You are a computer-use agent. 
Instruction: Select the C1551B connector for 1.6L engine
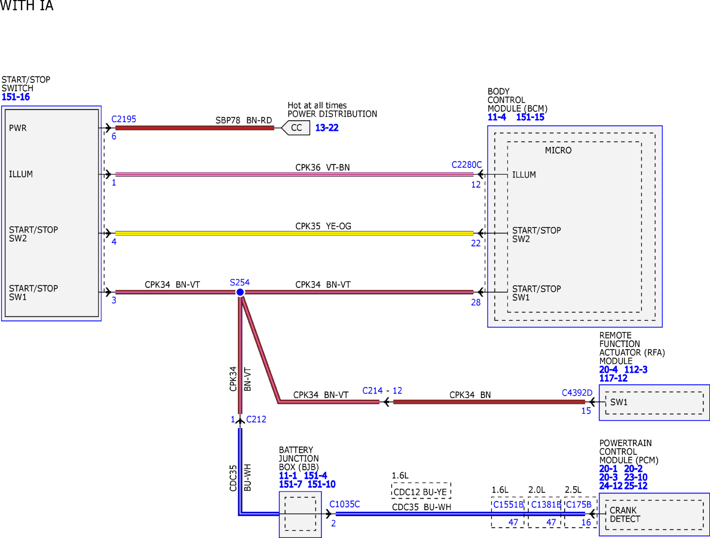pos(508,512)
